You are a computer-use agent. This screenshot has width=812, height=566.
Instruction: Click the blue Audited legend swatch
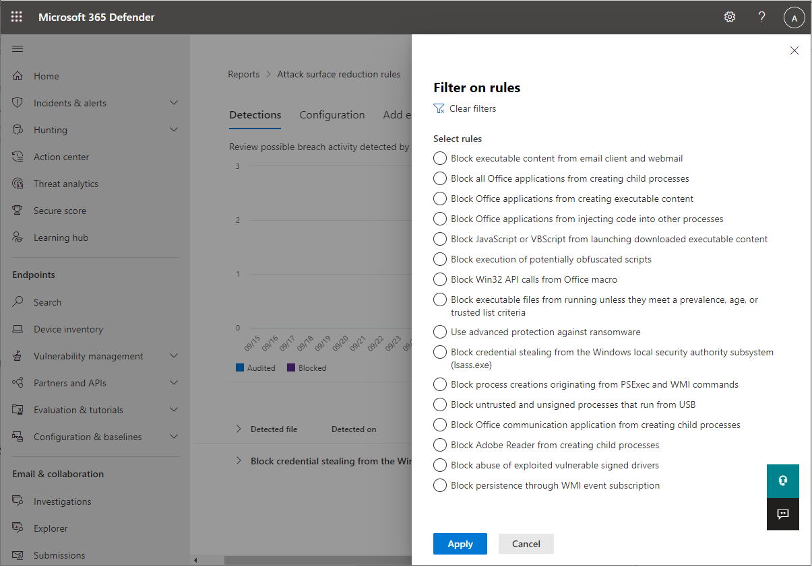pyautogui.click(x=240, y=368)
